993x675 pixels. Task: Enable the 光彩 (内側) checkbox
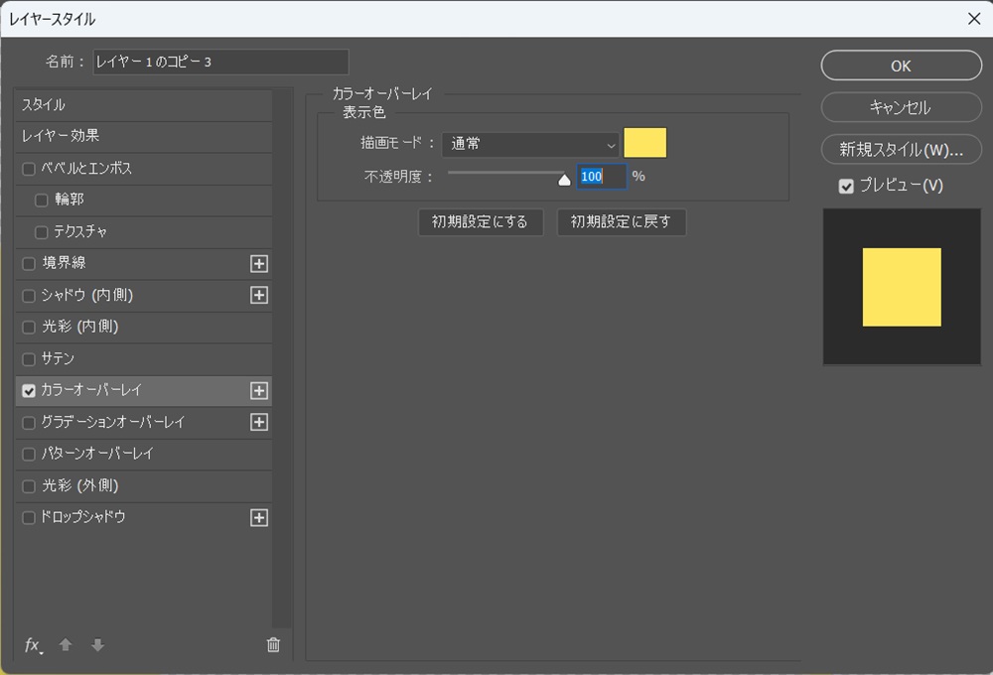point(29,328)
